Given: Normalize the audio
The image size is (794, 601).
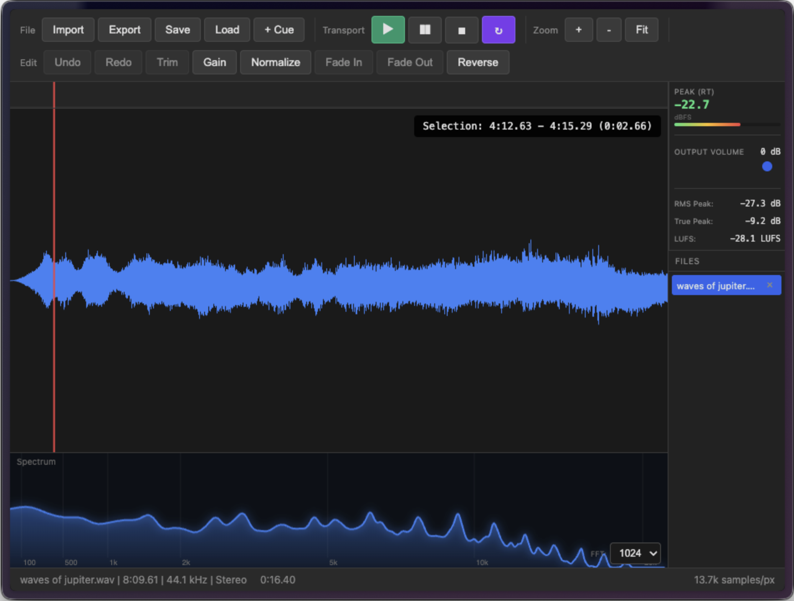Looking at the screenshot, I should pos(275,62).
